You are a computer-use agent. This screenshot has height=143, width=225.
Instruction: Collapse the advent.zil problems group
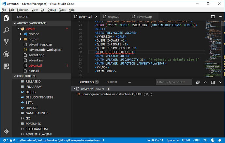click(74, 89)
